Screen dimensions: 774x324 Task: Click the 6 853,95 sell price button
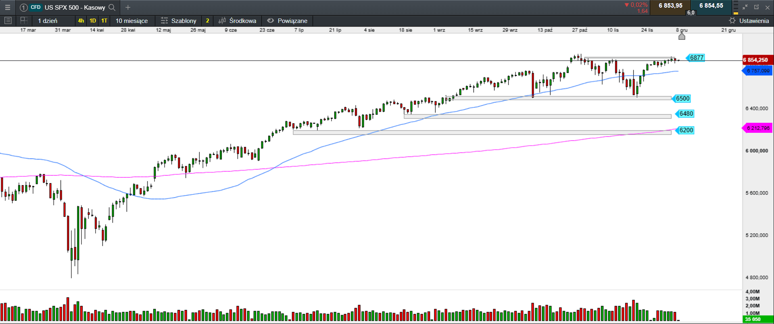[670, 6]
